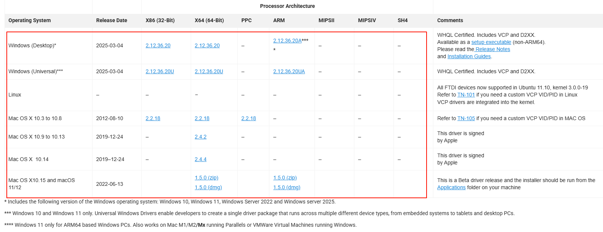This screenshot has width=603, height=232.
Task: Download X64 1.5.0 (dmg) for macOS
Action: pos(208,187)
